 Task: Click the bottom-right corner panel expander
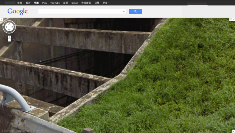[234, 132]
